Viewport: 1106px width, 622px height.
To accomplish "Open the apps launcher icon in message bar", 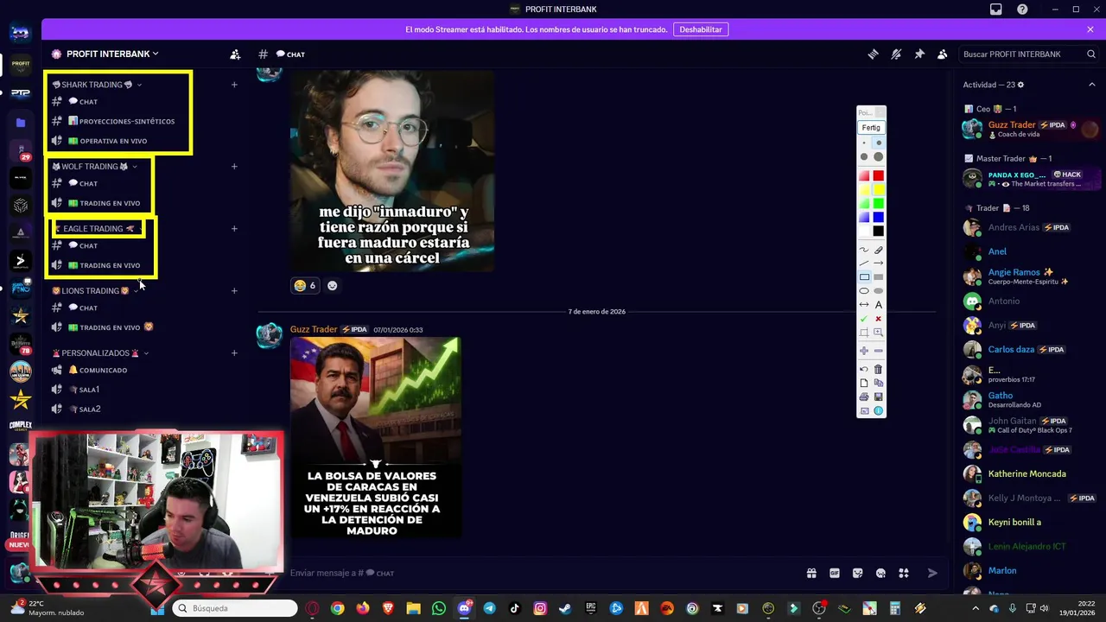I will point(904,573).
